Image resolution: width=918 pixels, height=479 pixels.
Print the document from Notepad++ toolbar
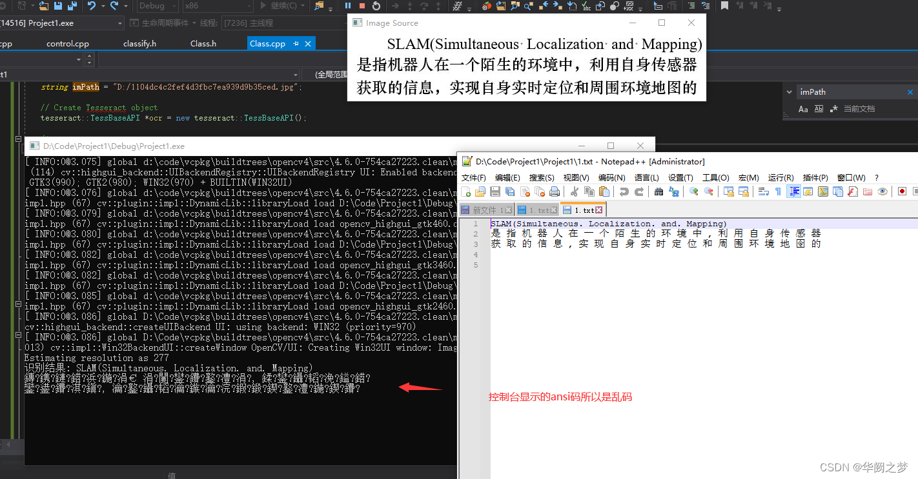coord(555,191)
